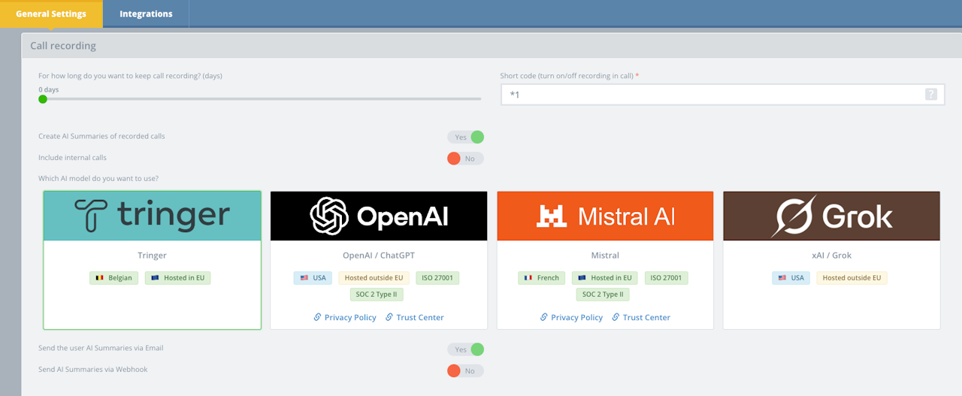This screenshot has height=396, width=962.
Task: Select the OpenAI model banner
Action: coord(379,216)
